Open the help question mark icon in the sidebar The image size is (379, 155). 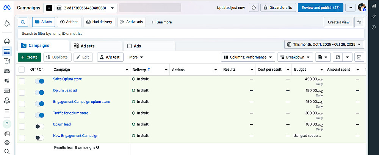[7, 124]
